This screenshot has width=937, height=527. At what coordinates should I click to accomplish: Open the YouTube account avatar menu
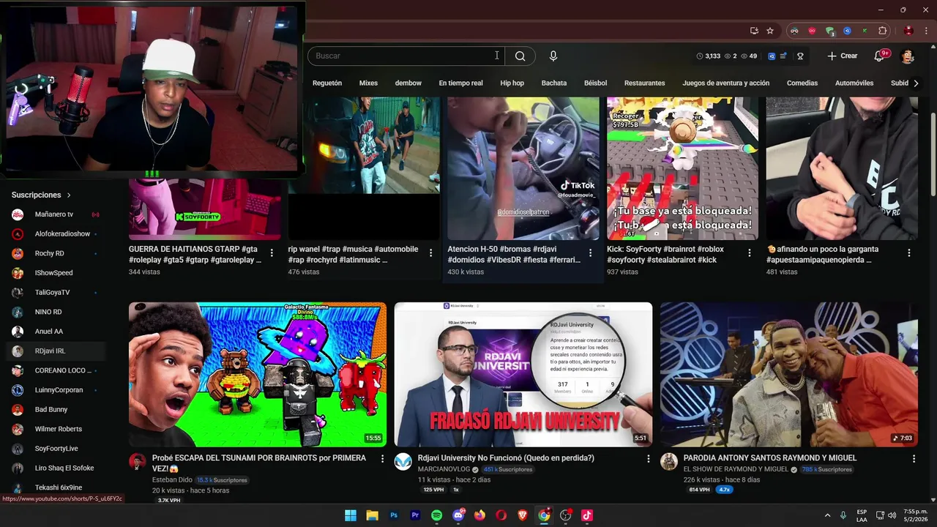click(908, 56)
